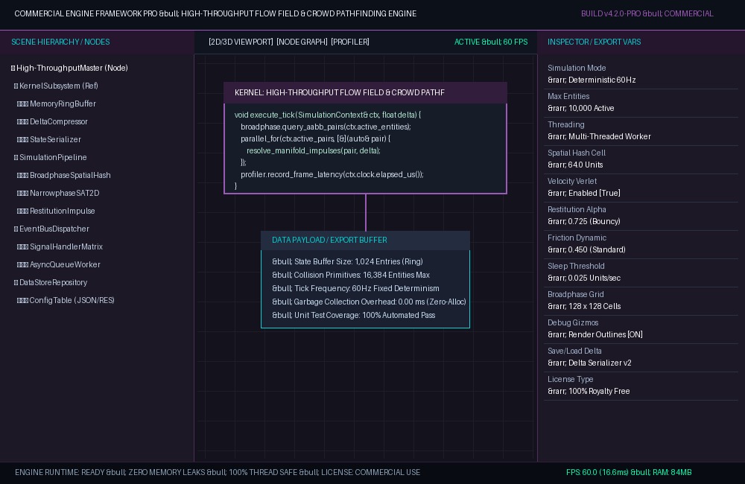
Task: Edit Restitution Alpha 0.725 (Bouncy) value
Action: (584, 221)
